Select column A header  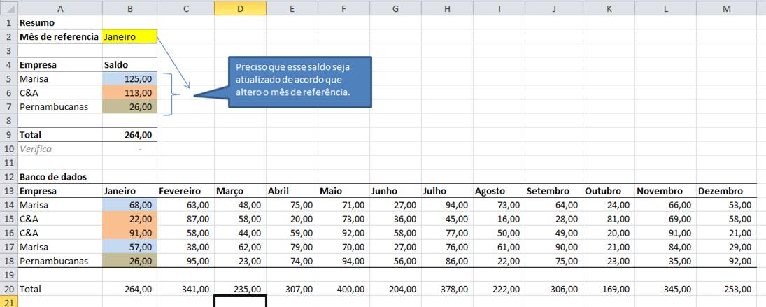[x=60, y=8]
